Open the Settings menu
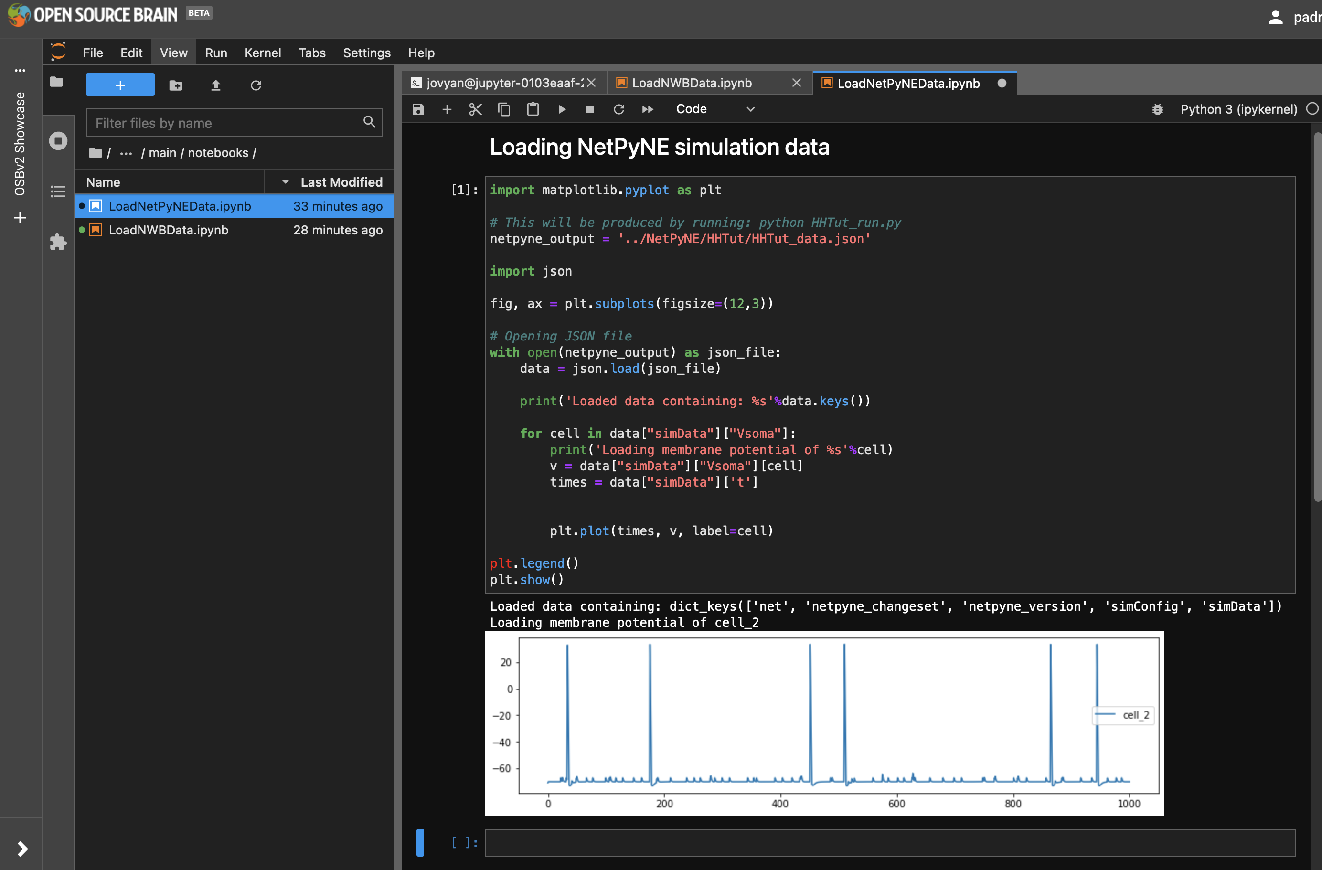Screen dimensions: 1322x870 tap(367, 53)
